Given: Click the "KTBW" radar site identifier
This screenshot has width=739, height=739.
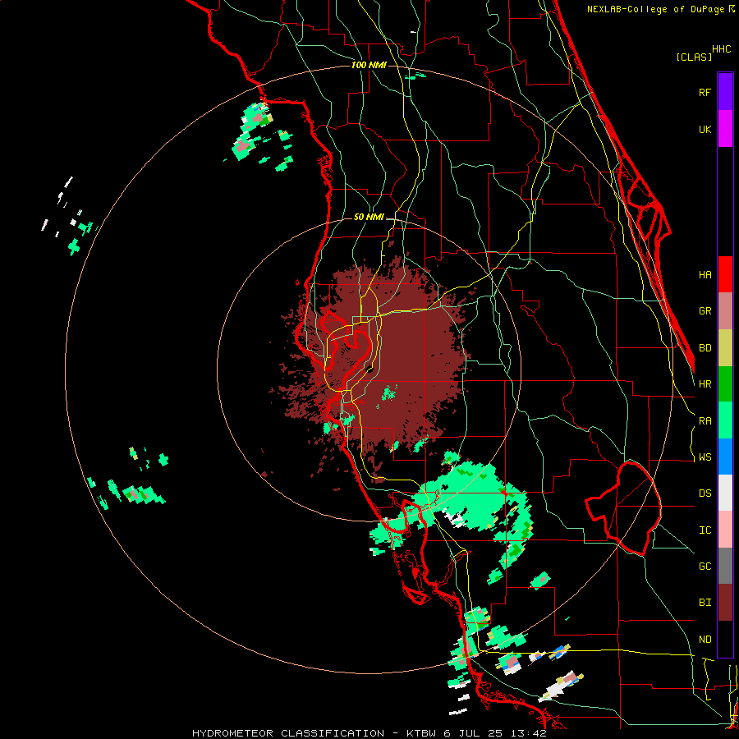Looking at the screenshot, I should coord(422,733).
